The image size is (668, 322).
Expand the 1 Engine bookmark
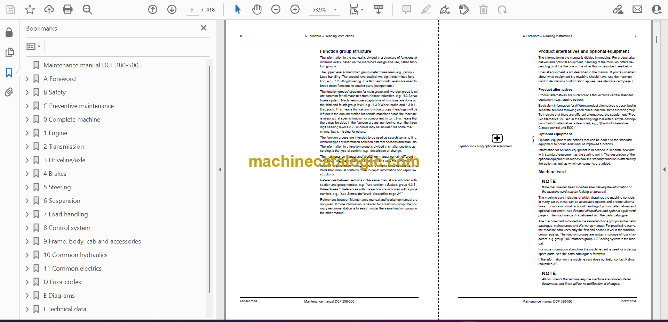(x=27, y=133)
